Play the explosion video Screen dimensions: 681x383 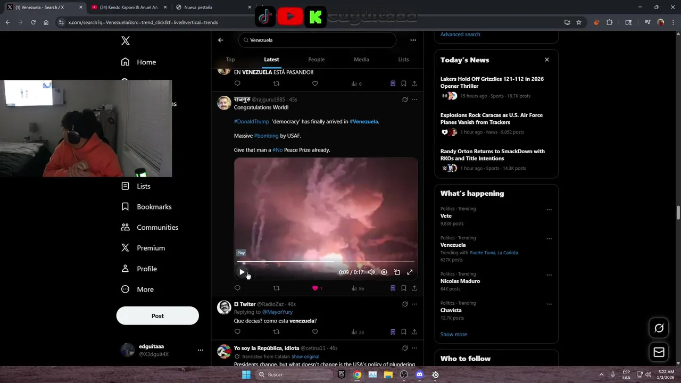(x=242, y=272)
